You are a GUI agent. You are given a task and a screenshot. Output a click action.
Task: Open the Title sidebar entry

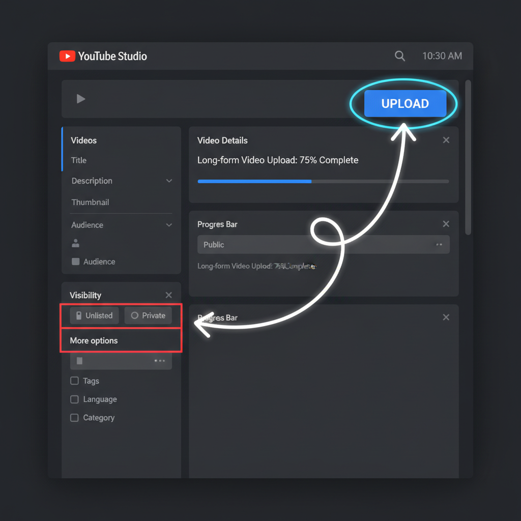(79, 160)
